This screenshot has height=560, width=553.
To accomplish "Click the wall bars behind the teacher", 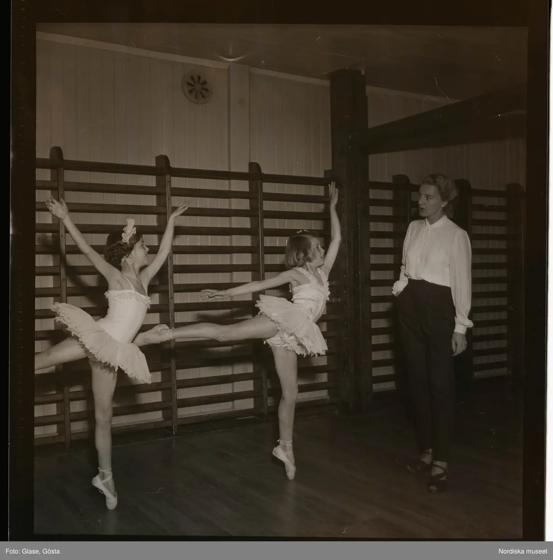I will coord(494,280).
